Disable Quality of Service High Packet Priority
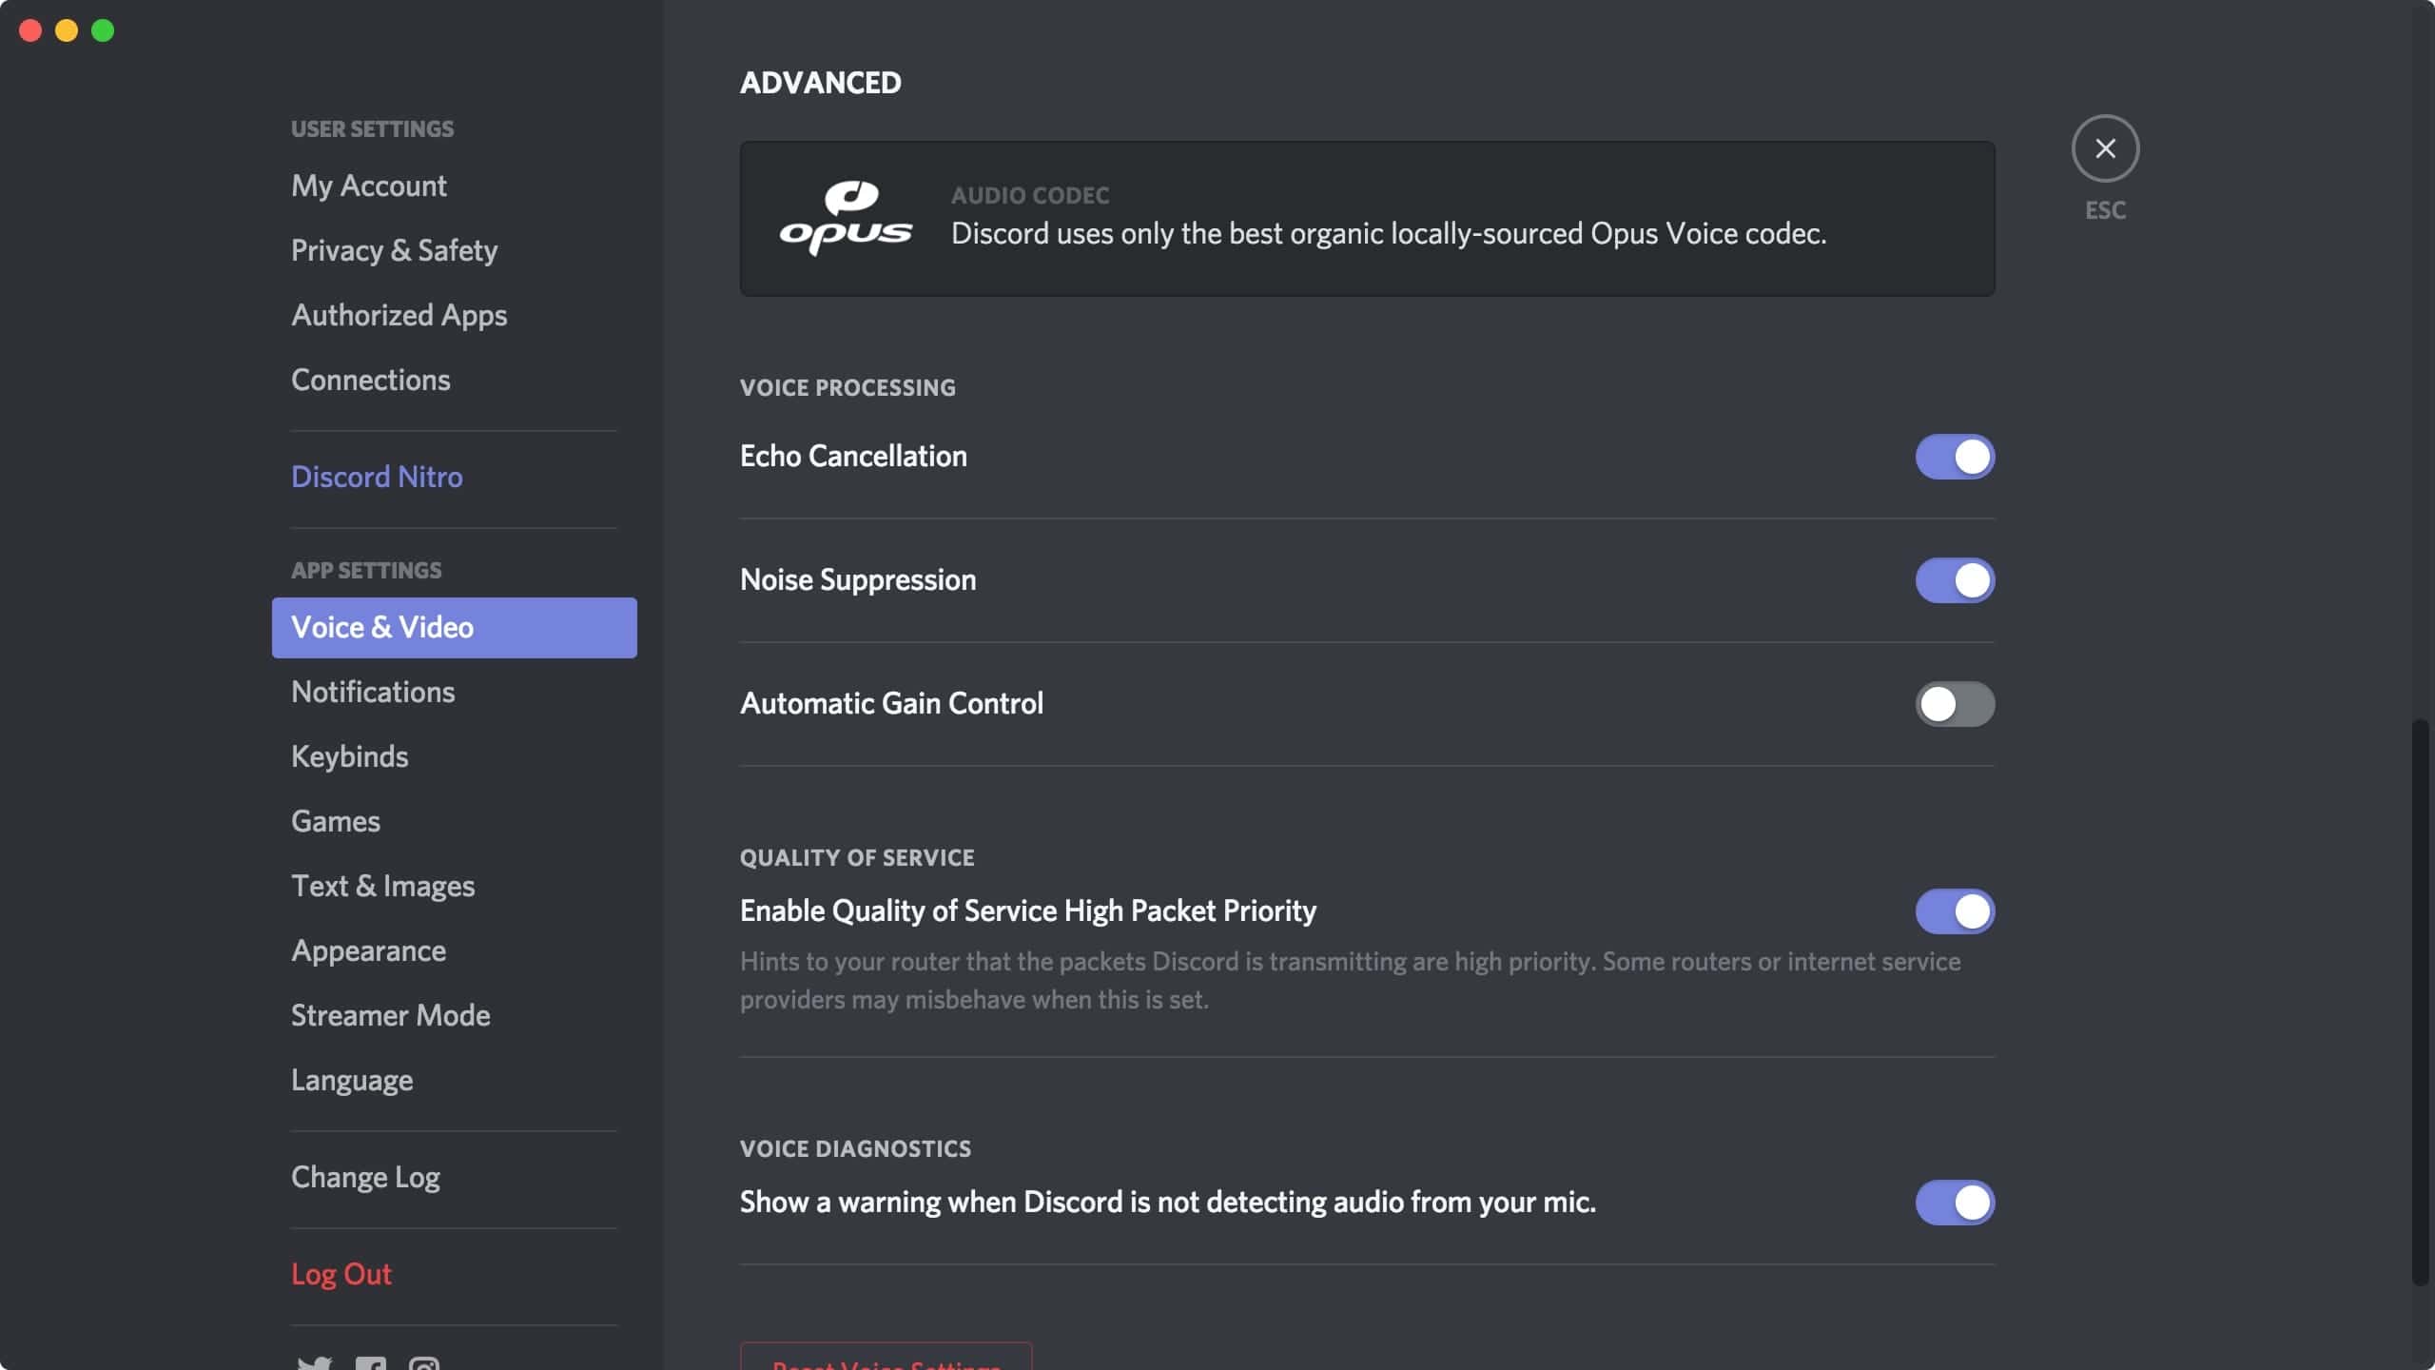 click(x=1955, y=910)
